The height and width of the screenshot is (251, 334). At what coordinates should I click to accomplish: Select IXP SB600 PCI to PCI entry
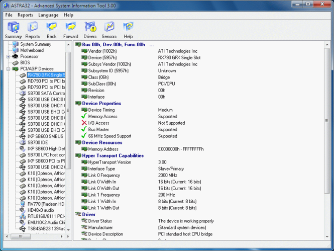[x=46, y=161]
